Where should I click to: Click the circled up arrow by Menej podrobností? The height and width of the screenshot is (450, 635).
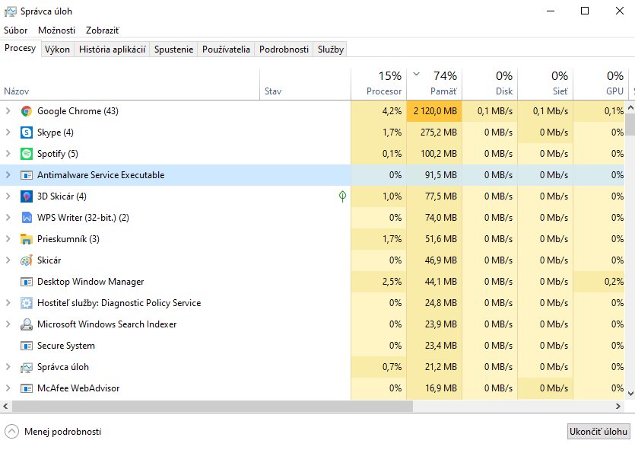point(11,432)
